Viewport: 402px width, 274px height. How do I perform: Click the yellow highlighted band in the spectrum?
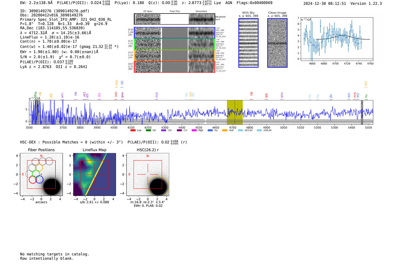click(235, 112)
